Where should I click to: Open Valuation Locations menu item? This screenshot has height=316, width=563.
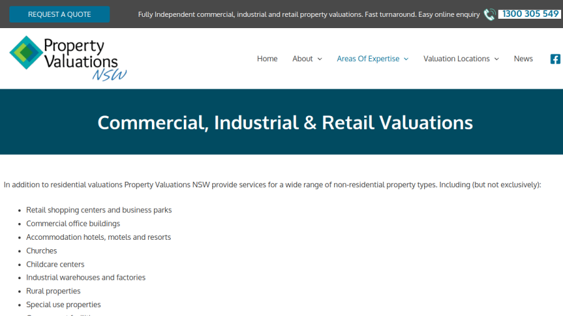click(457, 59)
